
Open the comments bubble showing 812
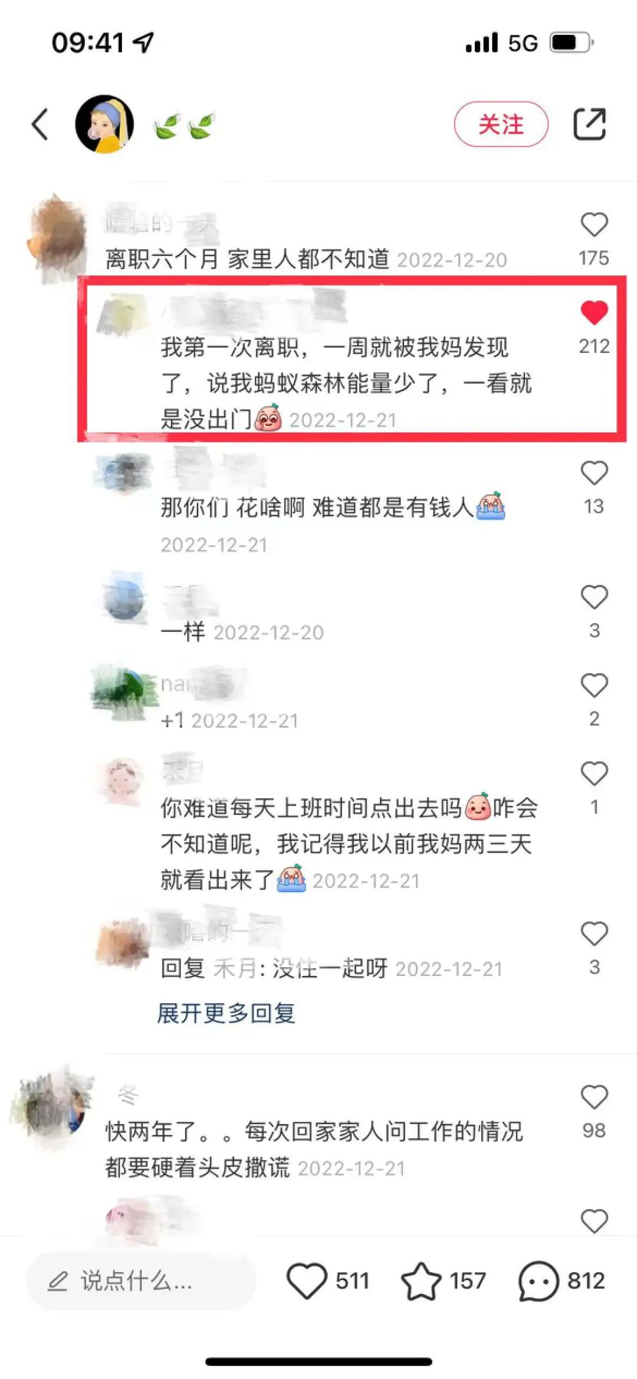pyautogui.click(x=538, y=1280)
